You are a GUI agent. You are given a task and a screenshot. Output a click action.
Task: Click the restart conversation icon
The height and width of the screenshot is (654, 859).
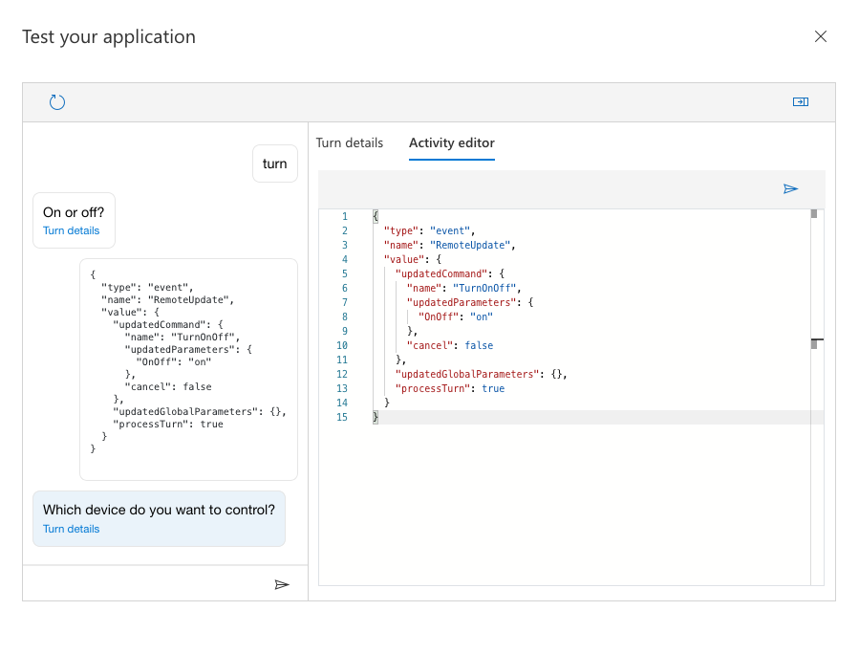click(57, 102)
